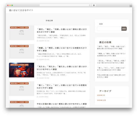
Task: Open recent post 「着く」「付く」 in sidebar
Action: [111, 69]
